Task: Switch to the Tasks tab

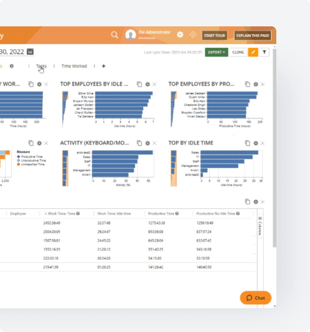Action: [42, 66]
